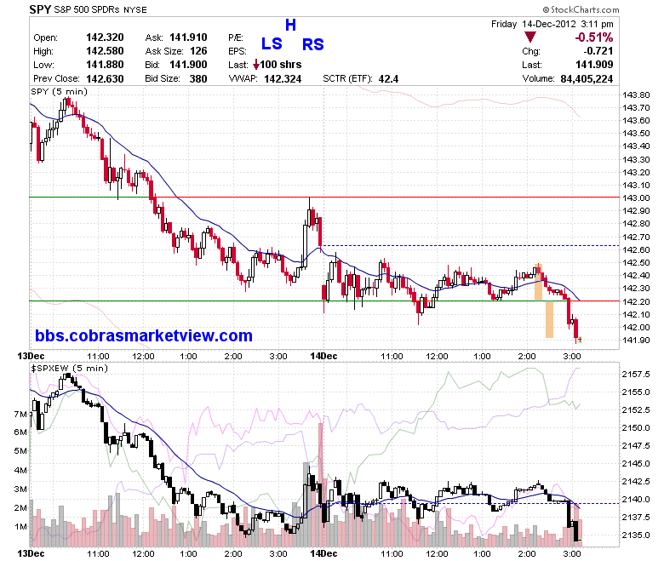Select the High value 142.580
Screen dimensions: 664x561
(x=105, y=51)
